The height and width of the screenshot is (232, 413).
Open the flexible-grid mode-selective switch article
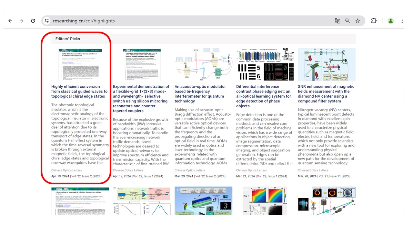tap(141, 99)
